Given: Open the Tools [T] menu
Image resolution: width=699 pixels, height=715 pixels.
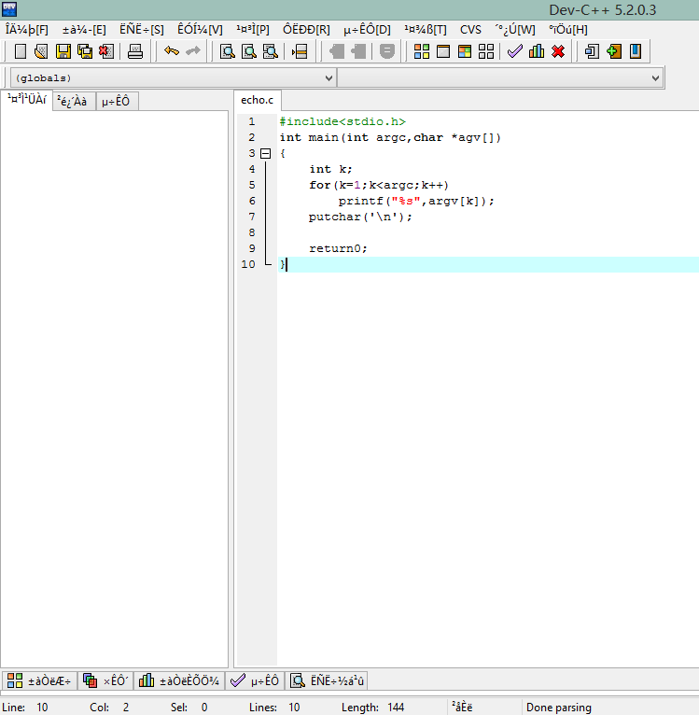Looking at the screenshot, I should click(x=425, y=30).
